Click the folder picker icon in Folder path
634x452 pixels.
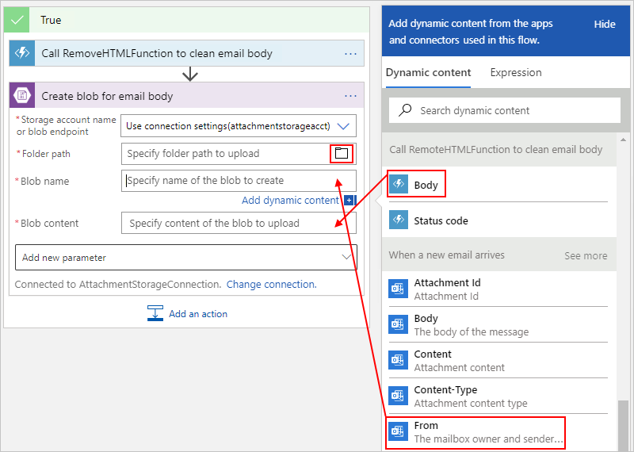(x=342, y=153)
